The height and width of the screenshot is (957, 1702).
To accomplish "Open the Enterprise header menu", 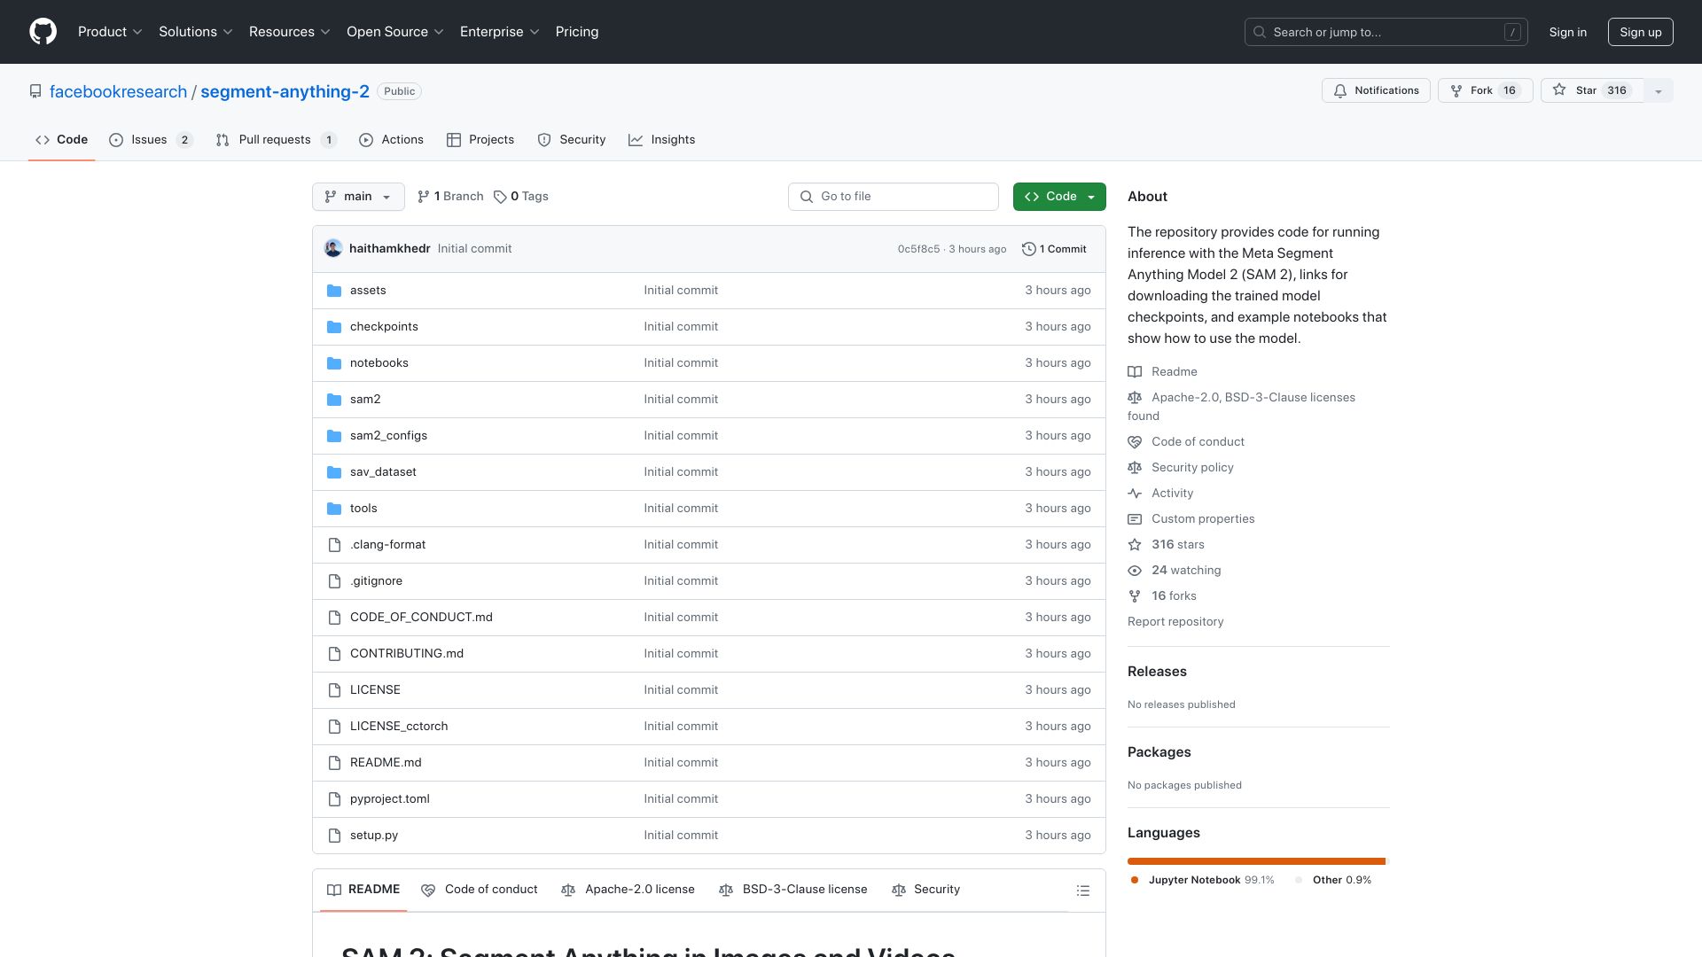I will pyautogui.click(x=500, y=32).
